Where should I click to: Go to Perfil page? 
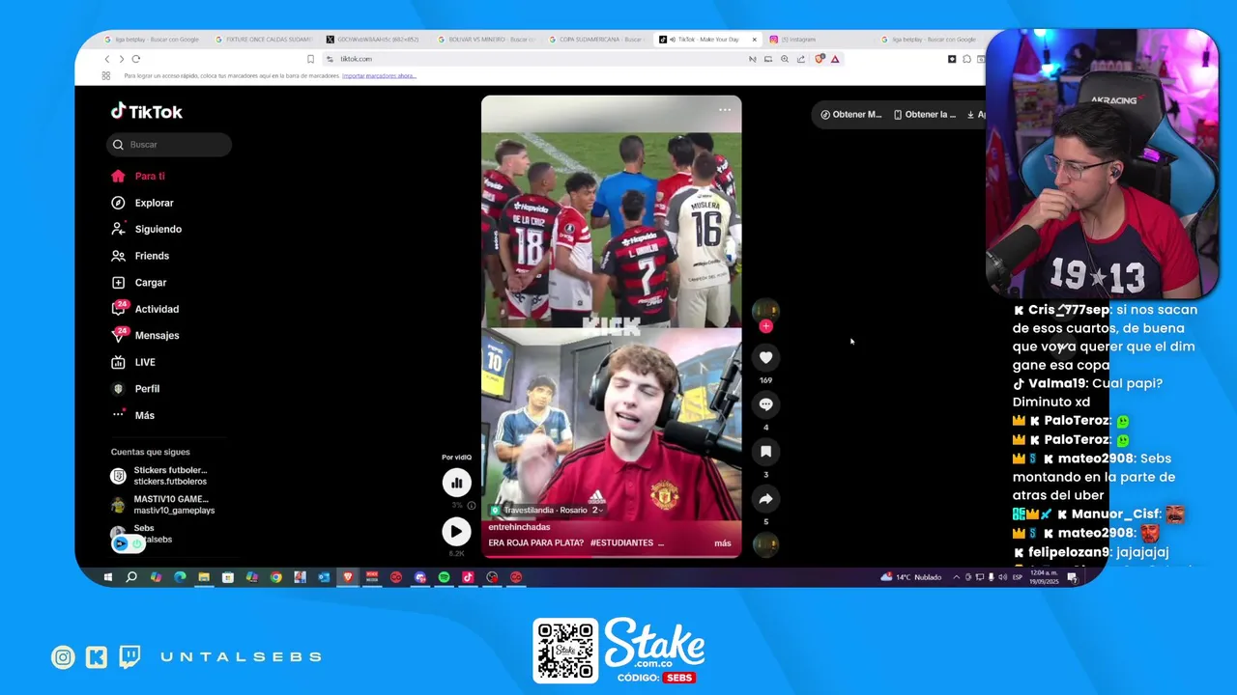pos(134,388)
